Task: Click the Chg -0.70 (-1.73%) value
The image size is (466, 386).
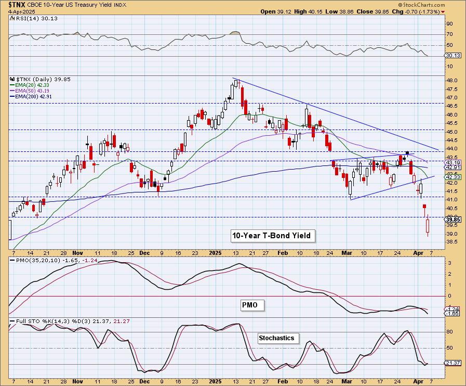Action: click(x=416, y=11)
